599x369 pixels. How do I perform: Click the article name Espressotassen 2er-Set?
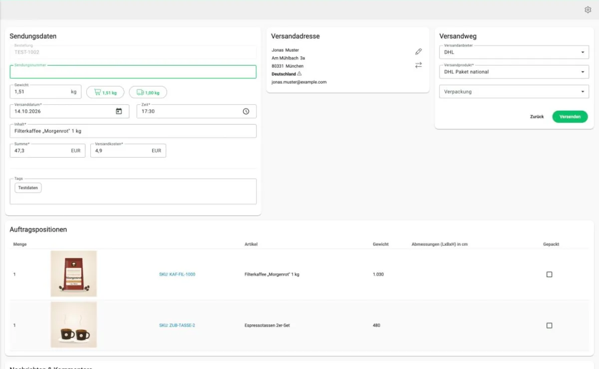(267, 326)
